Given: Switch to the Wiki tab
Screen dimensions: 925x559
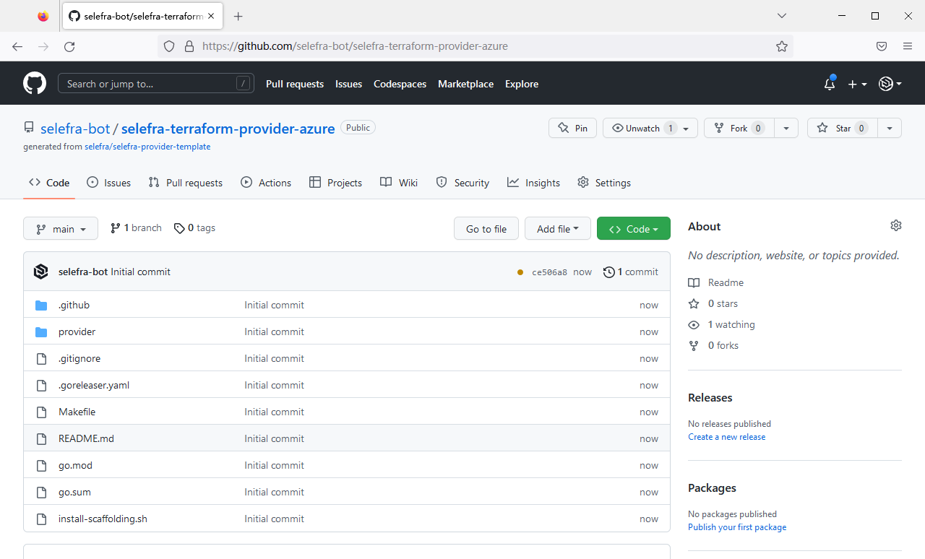Looking at the screenshot, I should tap(399, 183).
